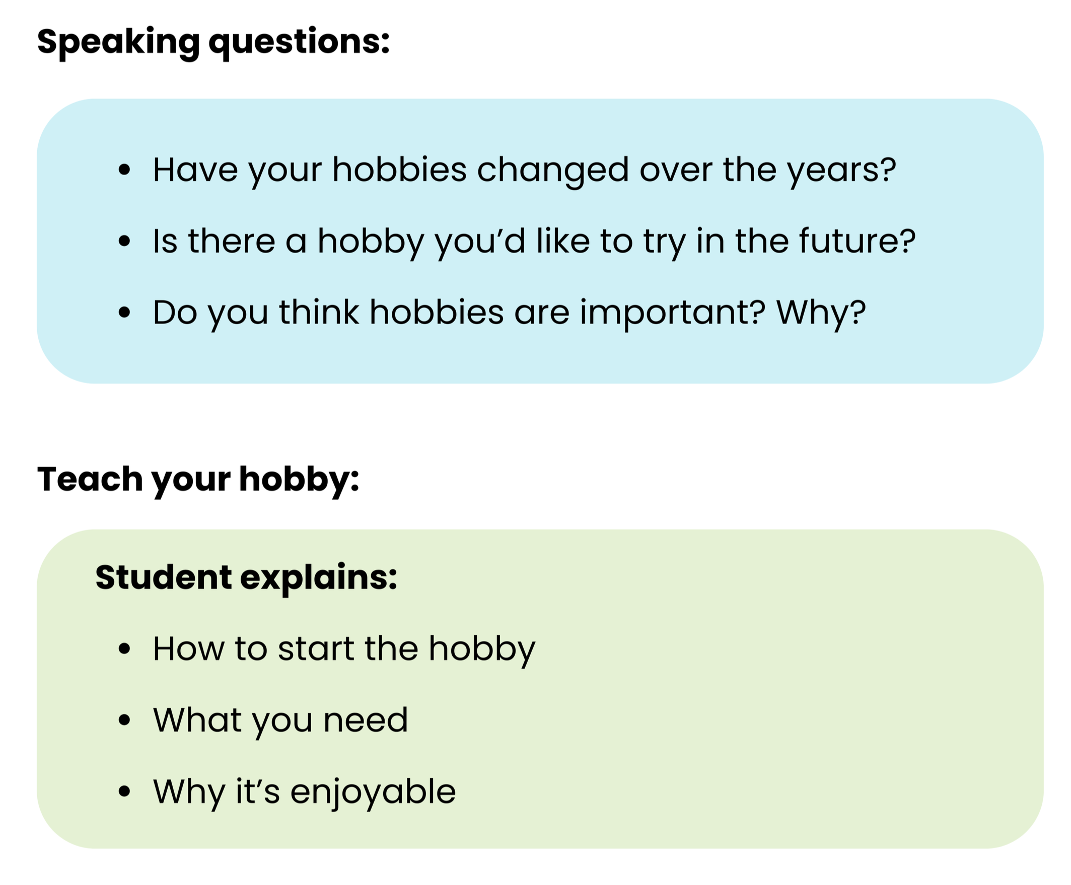This screenshot has width=1071, height=885.
Task: Click the bullet dot before 'How to start'
Action: (124, 649)
